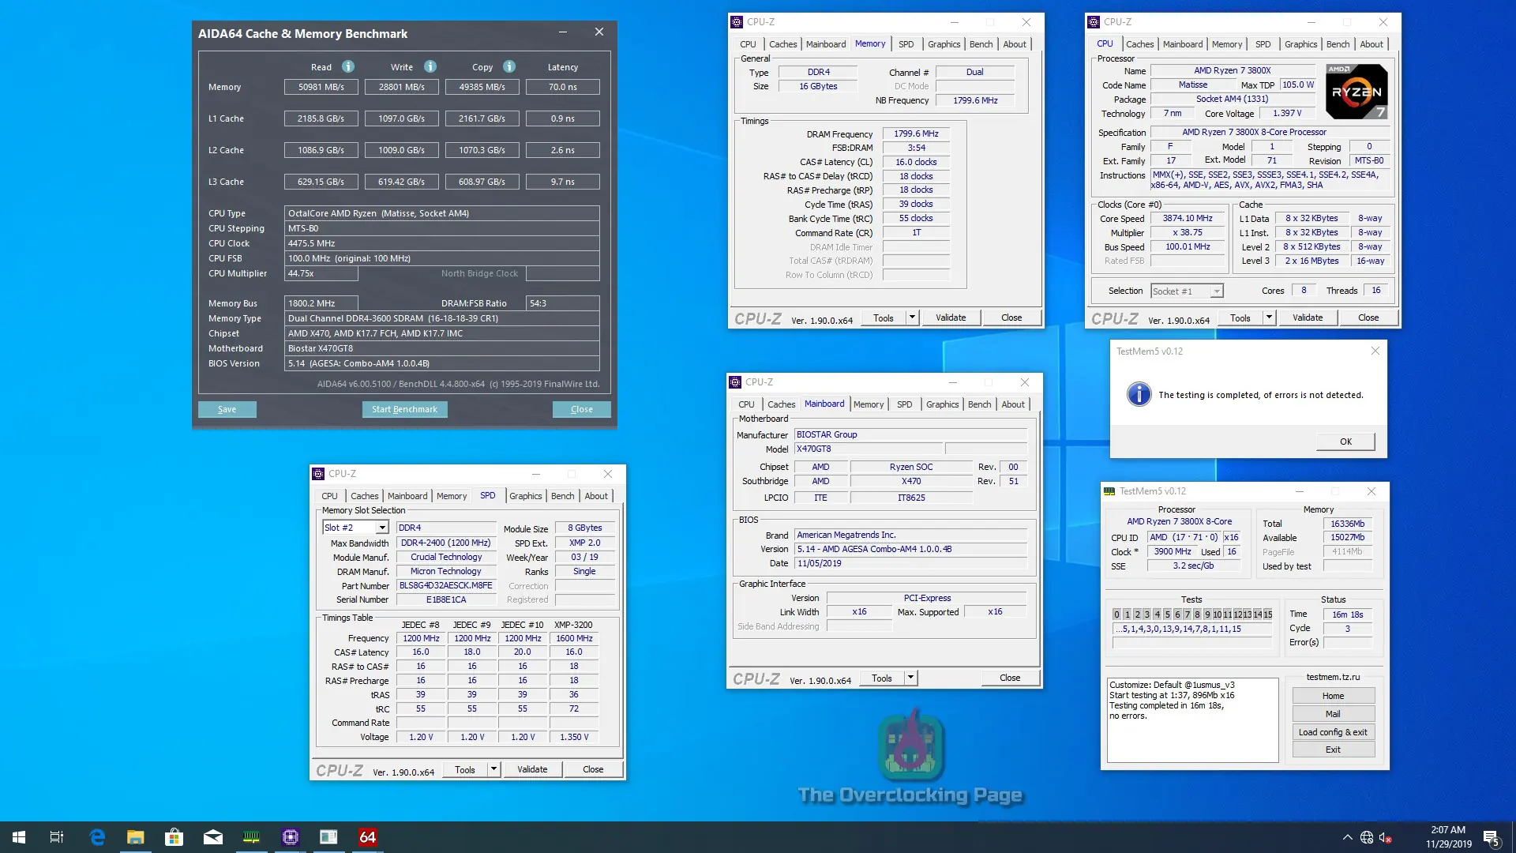Open TestMem5 from the taskbar

251,837
